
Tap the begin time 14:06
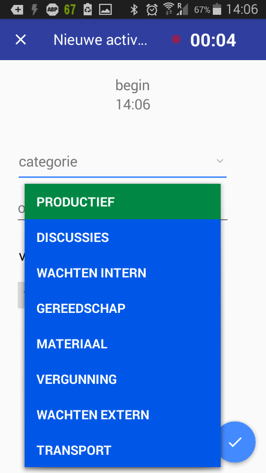click(133, 104)
